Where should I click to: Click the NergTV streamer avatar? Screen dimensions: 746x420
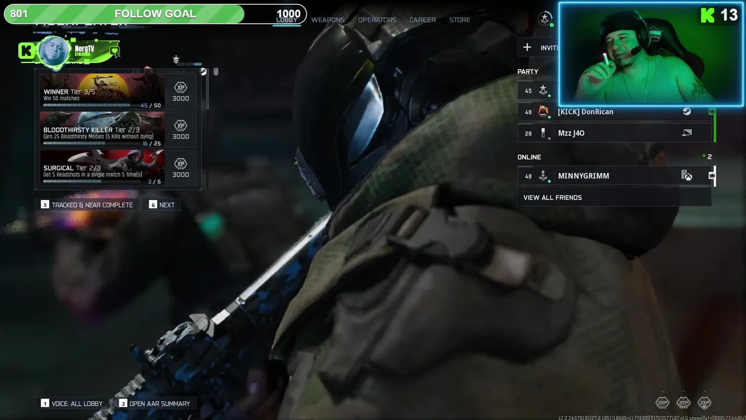[55, 51]
